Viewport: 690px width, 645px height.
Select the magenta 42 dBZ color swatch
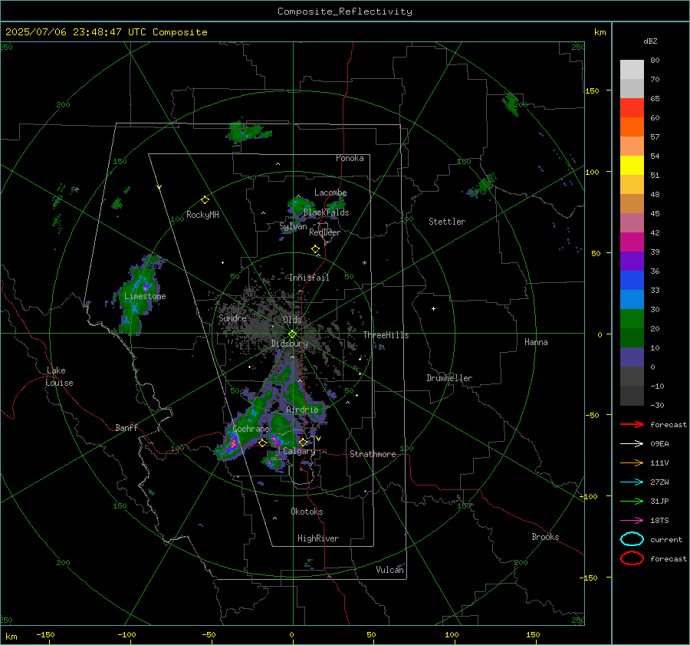632,242
